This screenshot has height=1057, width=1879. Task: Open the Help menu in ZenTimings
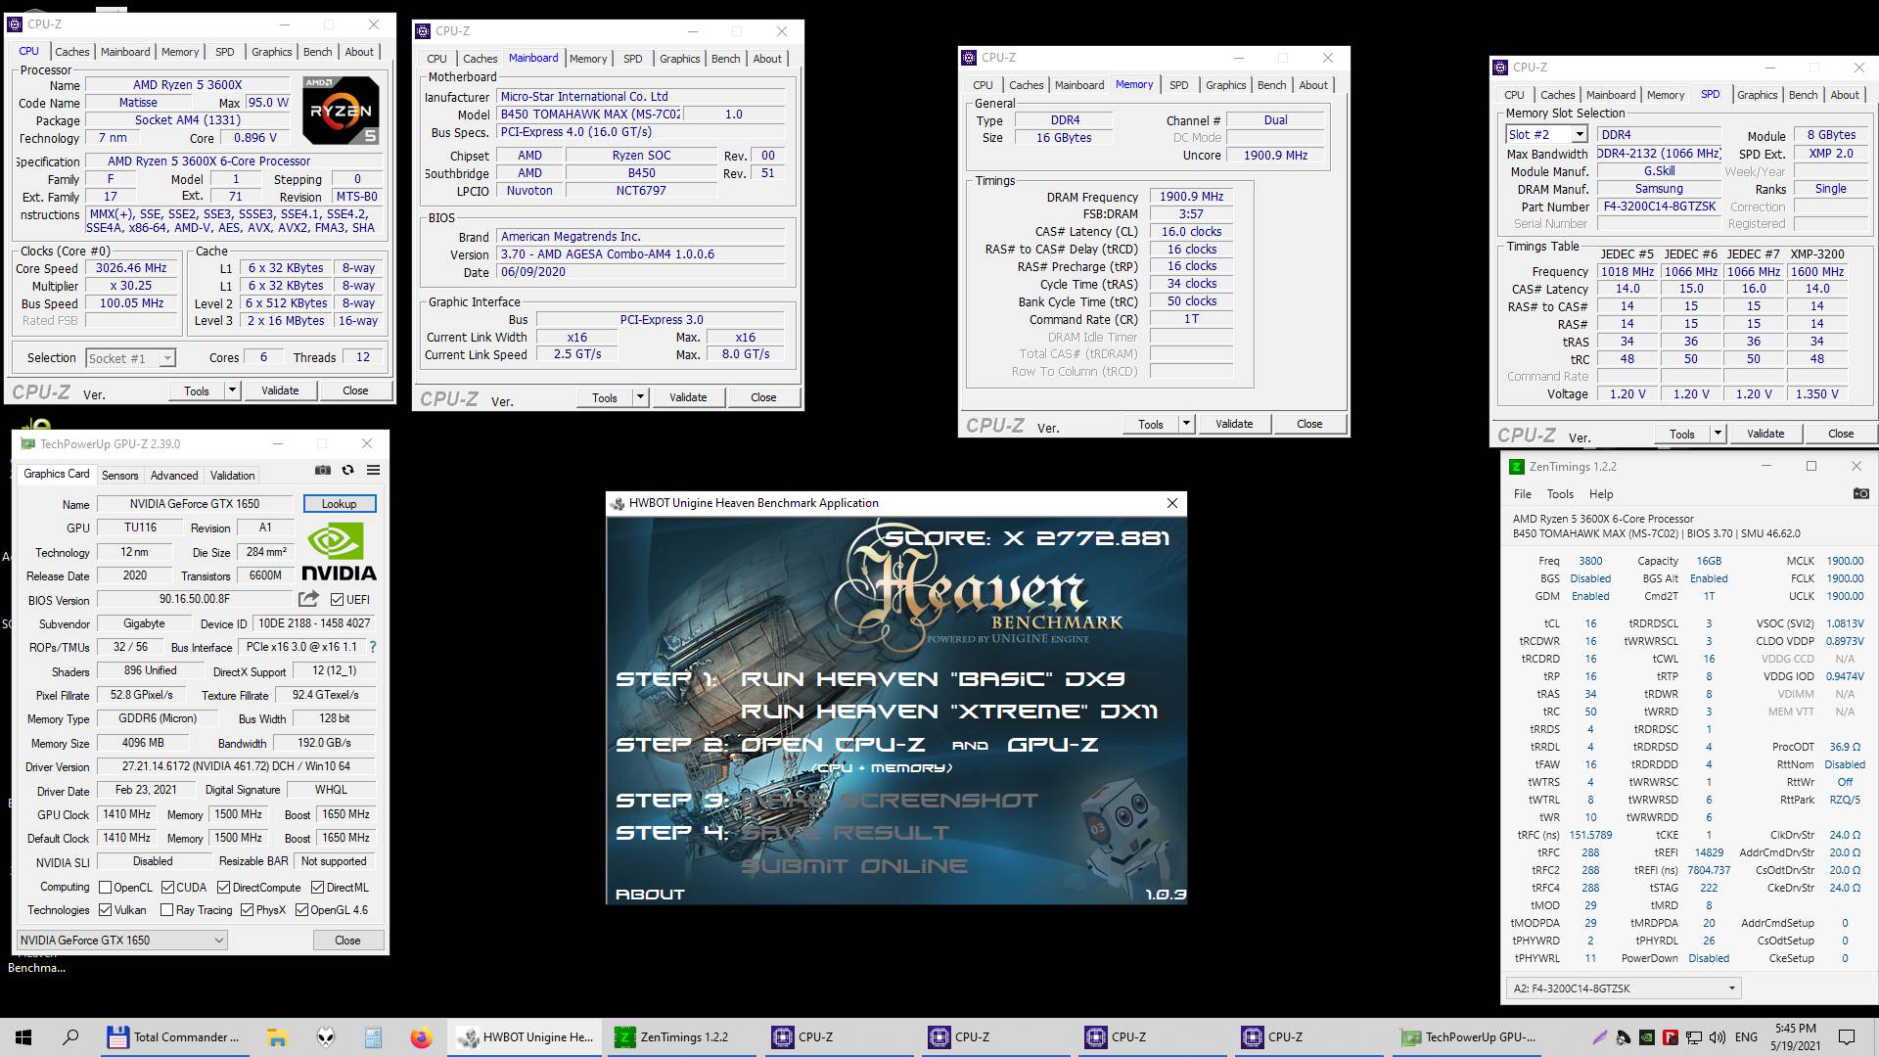[x=1601, y=494]
